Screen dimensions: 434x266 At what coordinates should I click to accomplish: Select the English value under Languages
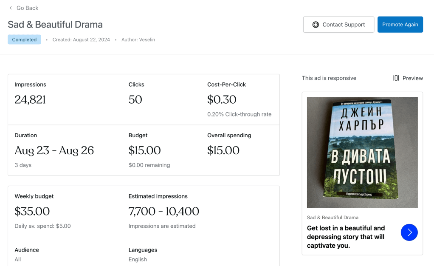[x=138, y=259]
